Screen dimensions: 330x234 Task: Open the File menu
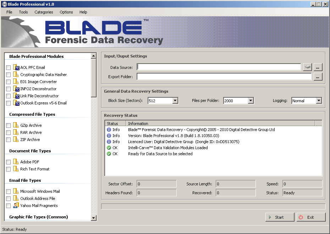coord(9,12)
